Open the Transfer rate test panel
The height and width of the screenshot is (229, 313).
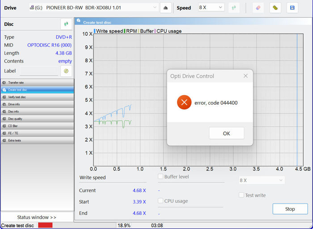pos(37,83)
